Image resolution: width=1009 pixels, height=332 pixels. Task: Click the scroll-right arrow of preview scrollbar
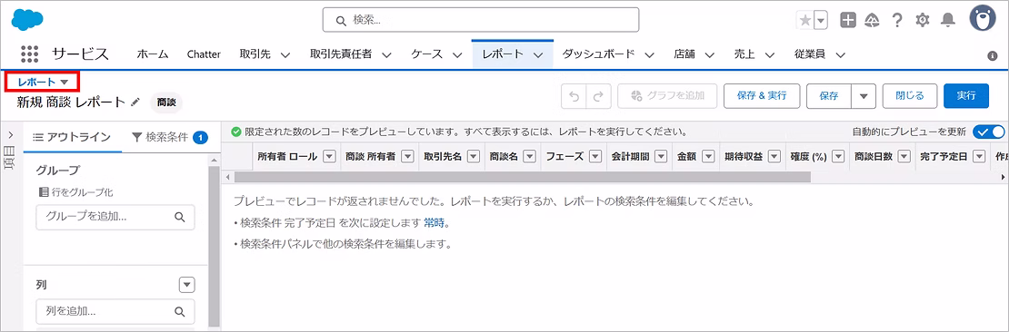(x=1003, y=177)
